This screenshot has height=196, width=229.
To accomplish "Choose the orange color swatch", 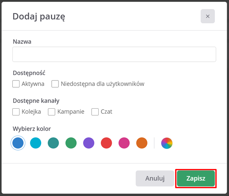I will click(142, 143).
